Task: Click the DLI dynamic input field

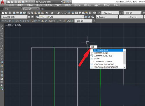Action: coord(94,47)
